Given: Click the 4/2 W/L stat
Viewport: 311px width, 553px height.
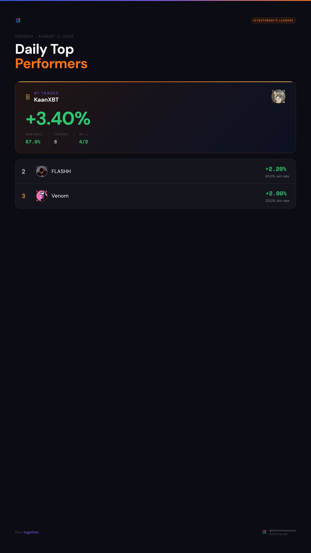Looking at the screenshot, I should [x=84, y=142].
